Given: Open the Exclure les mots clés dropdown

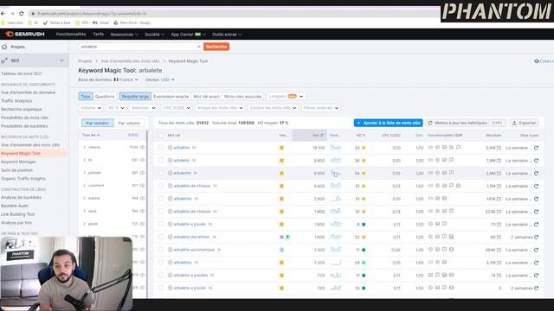Looking at the screenshot, I should coord(274,108).
